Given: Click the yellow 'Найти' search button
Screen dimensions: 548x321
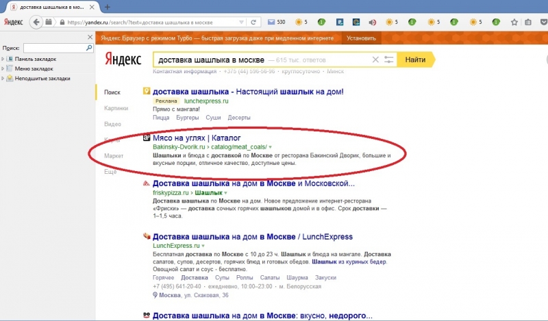Looking at the screenshot, I should (x=415, y=60).
